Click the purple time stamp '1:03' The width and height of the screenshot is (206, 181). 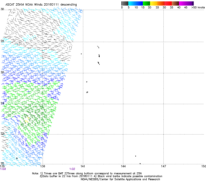tap(3, 169)
